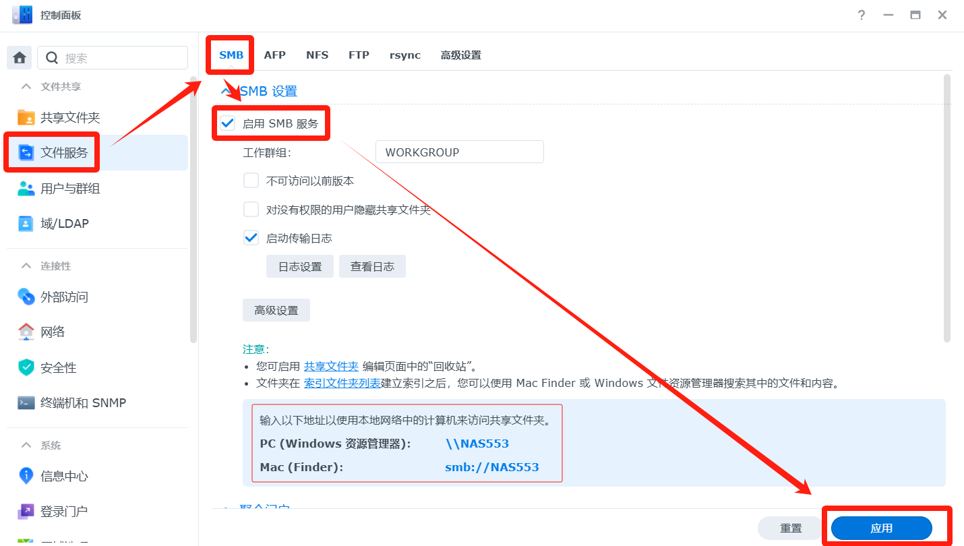Disable the transfer log (启动传输日志) checkbox
This screenshot has width=964, height=546.
tap(251, 238)
